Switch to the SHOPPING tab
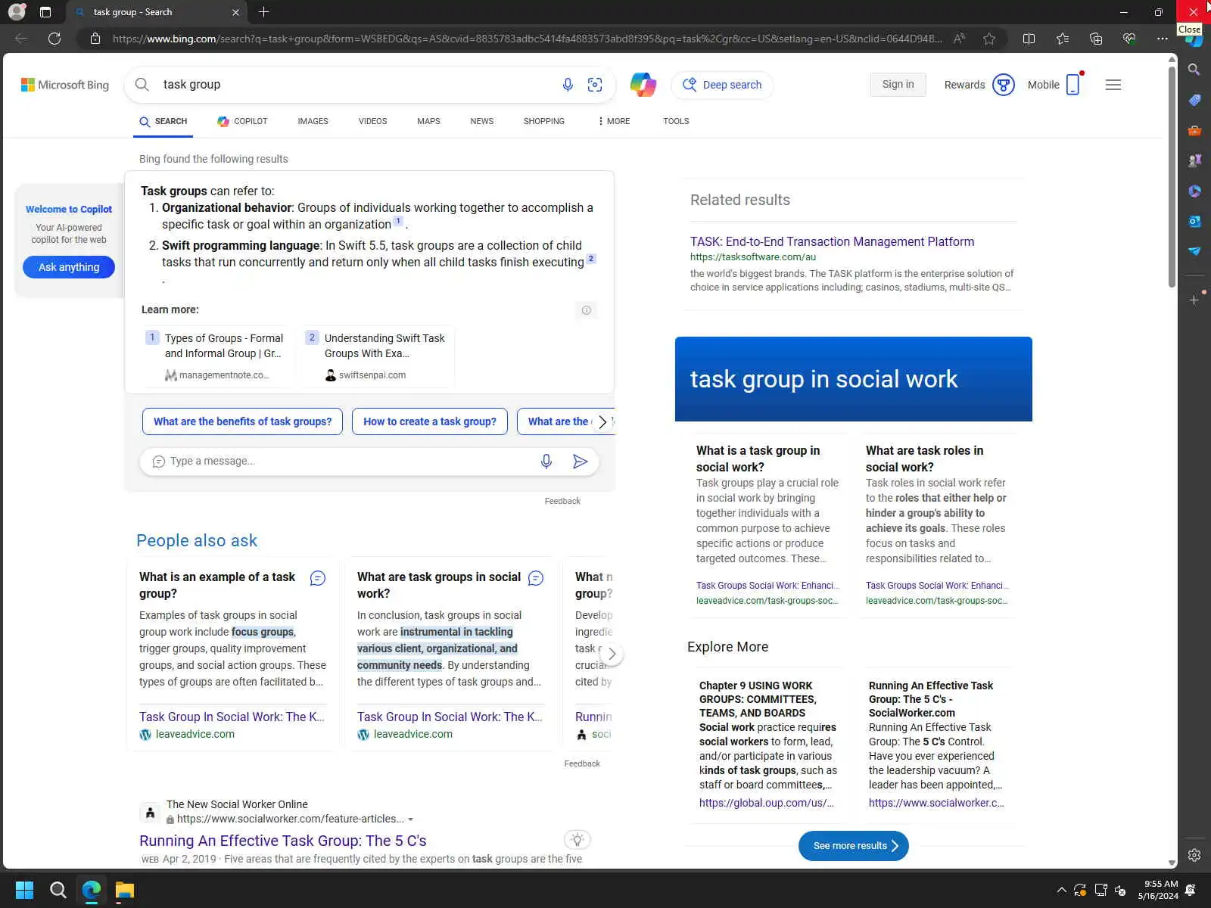This screenshot has height=908, width=1211. click(544, 121)
